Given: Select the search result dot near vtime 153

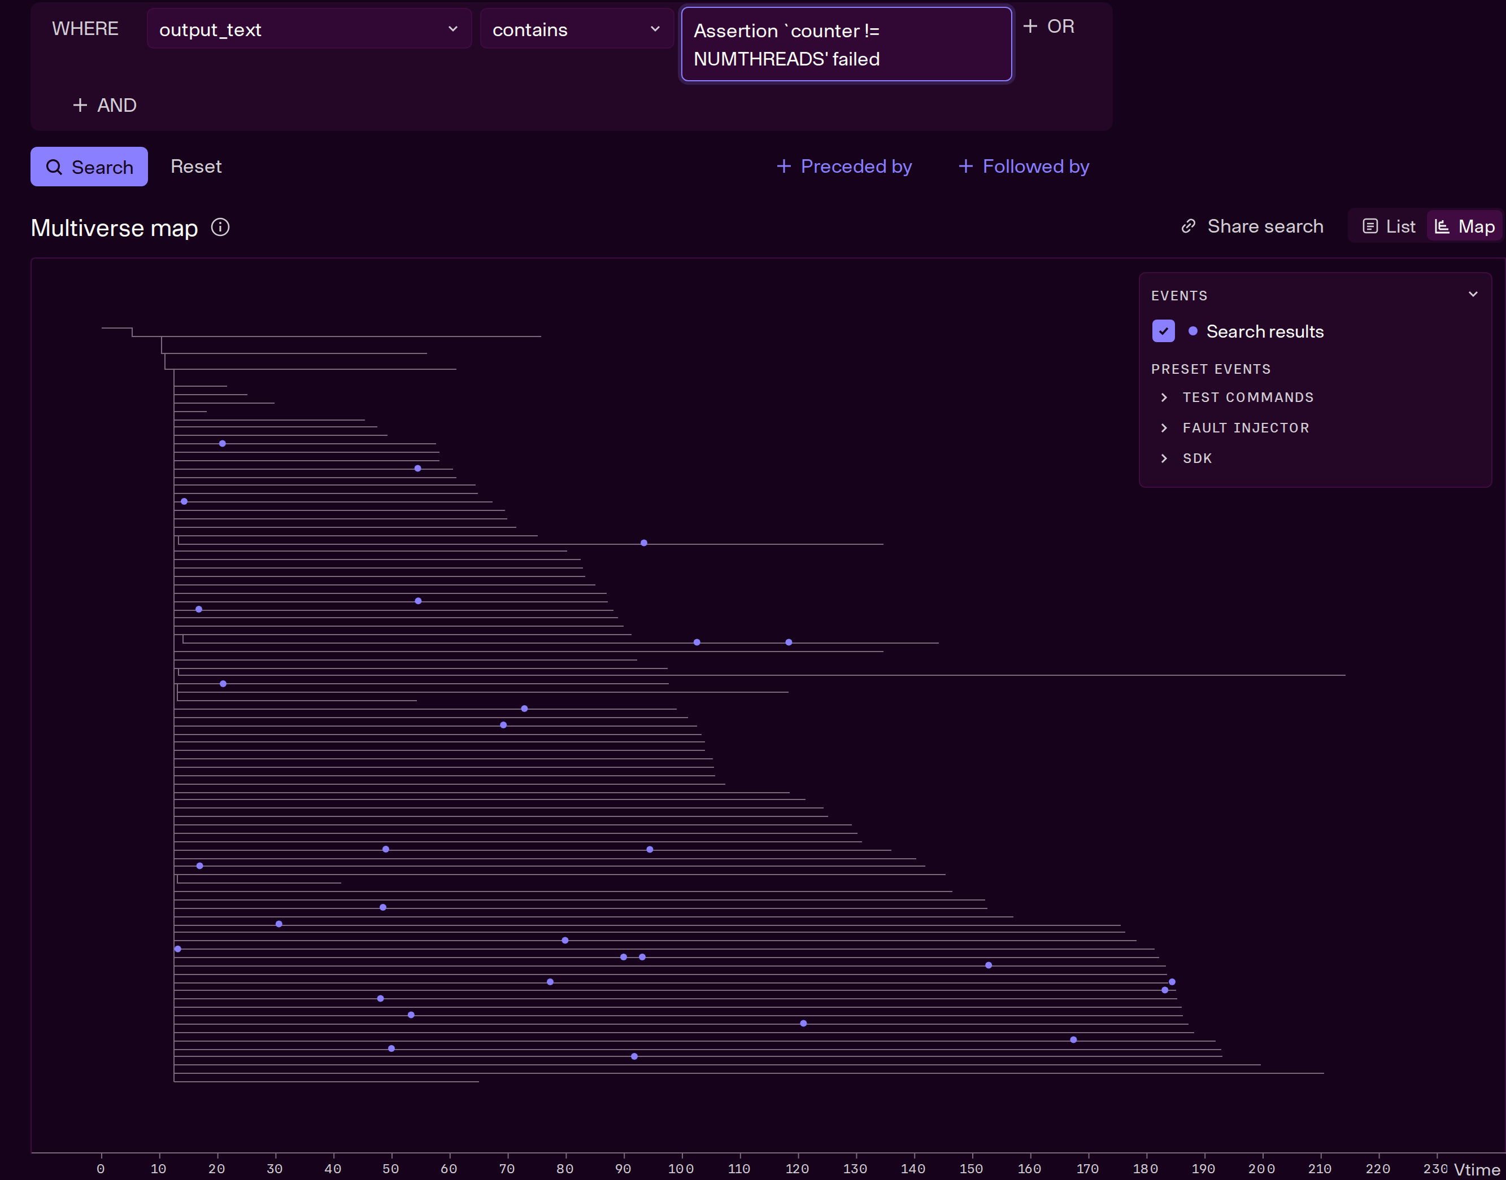Looking at the screenshot, I should pos(989,965).
